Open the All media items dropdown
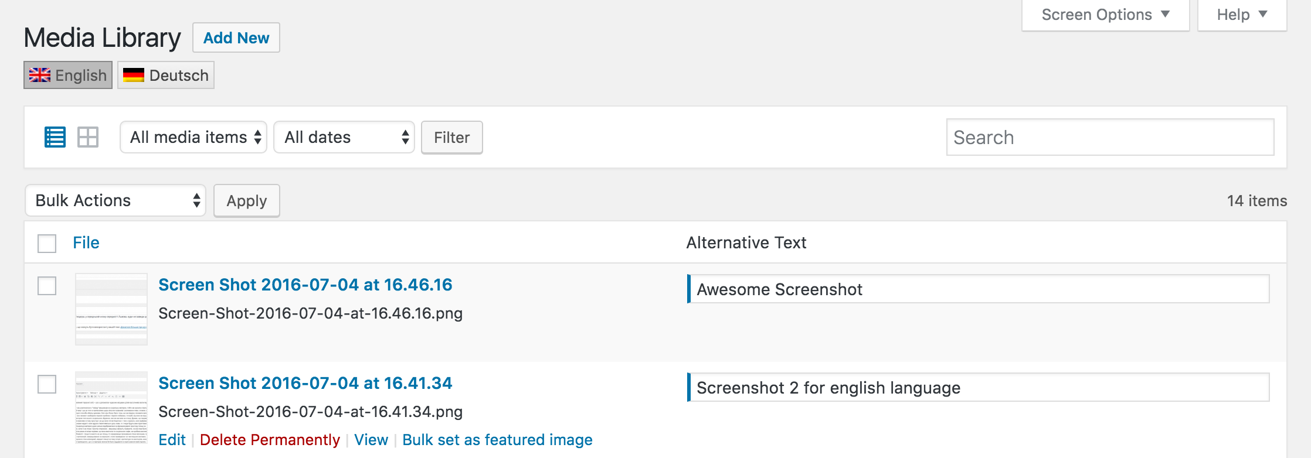The width and height of the screenshot is (1311, 458). click(x=193, y=137)
